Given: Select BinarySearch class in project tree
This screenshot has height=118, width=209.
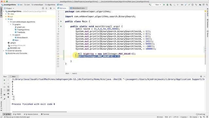Looking at the screenshot, I should coord(21,38).
